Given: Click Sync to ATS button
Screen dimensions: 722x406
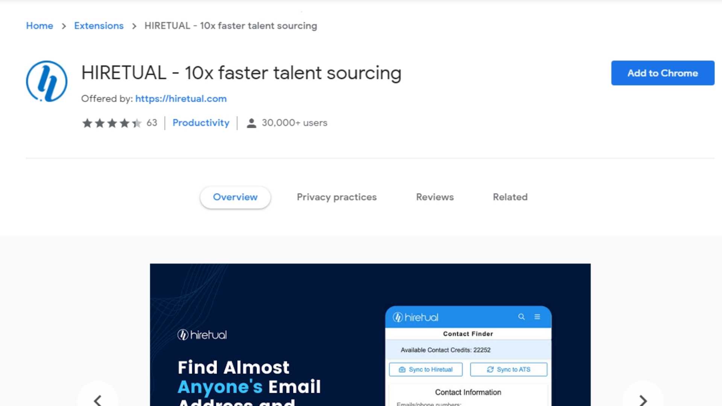Looking at the screenshot, I should point(509,370).
